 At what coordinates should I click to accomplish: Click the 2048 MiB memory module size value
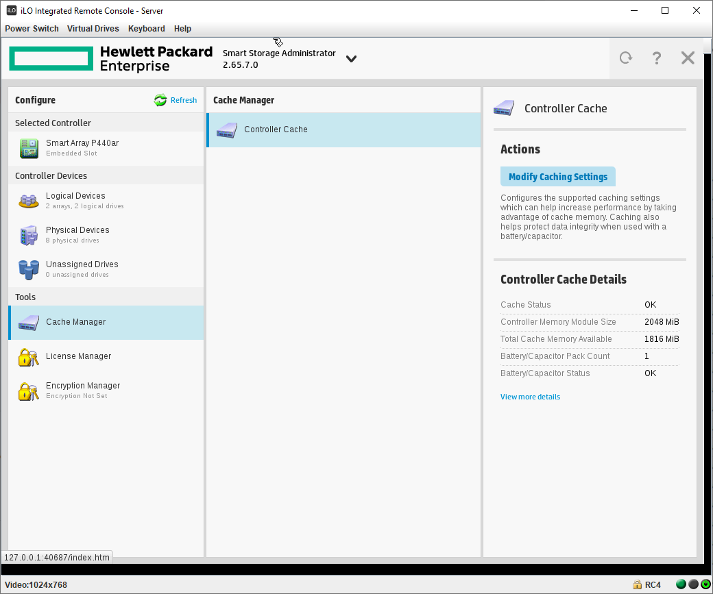tap(662, 322)
